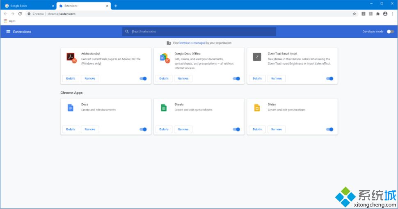Open the Apps bookmark shortcut
398x209 pixels.
[x=10, y=21]
